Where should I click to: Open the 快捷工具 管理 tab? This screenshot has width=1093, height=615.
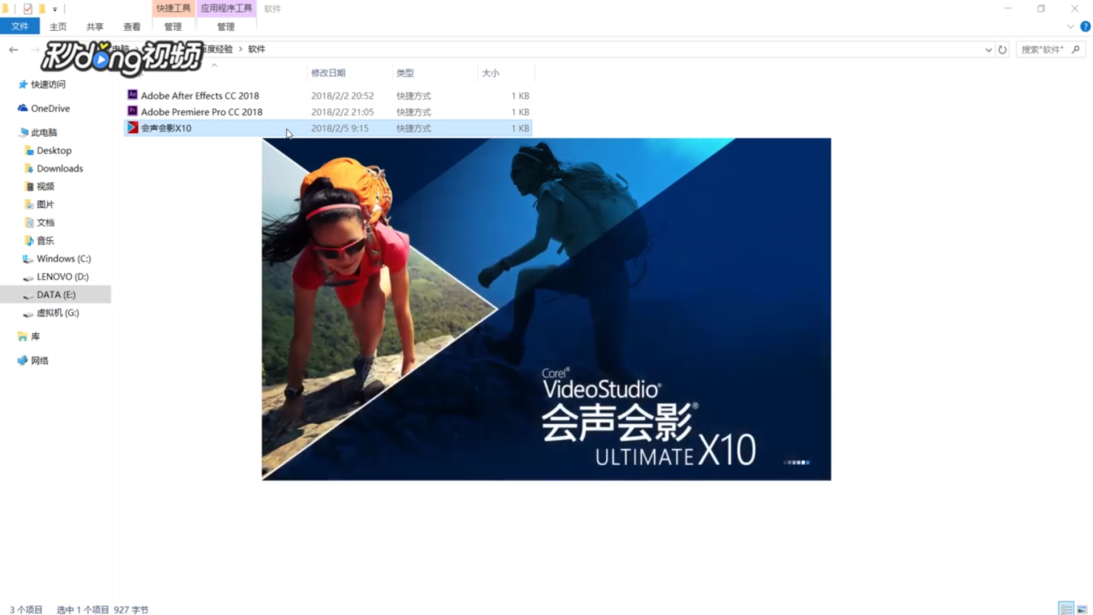click(173, 27)
